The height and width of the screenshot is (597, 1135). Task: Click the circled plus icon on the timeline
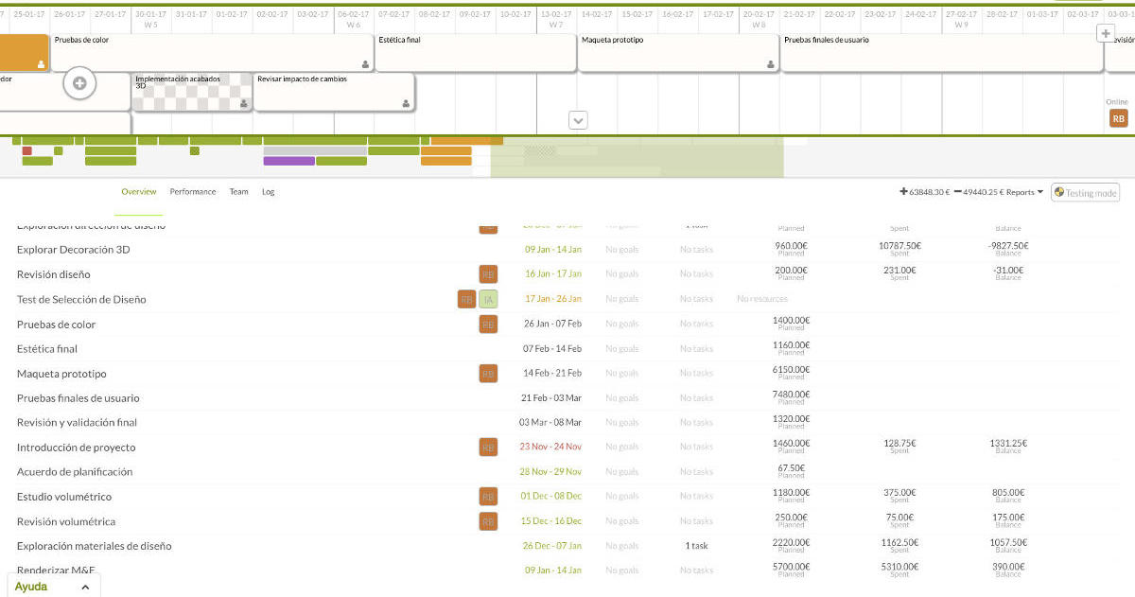click(79, 83)
